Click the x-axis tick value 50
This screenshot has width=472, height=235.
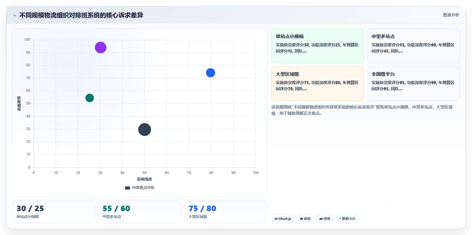pyautogui.click(x=145, y=173)
